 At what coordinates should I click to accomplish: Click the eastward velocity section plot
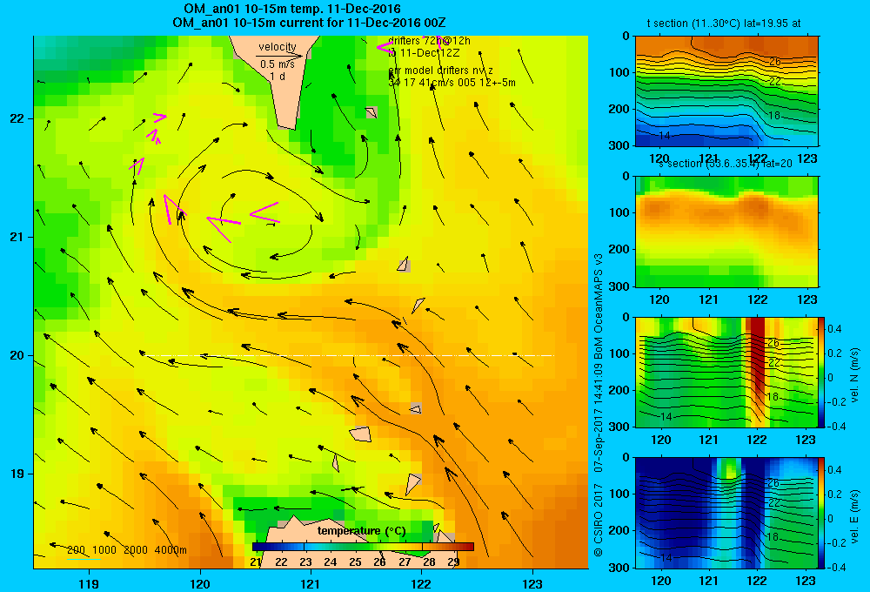[x=726, y=513]
